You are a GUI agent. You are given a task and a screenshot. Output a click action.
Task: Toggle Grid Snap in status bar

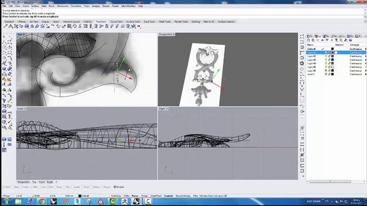116,196
